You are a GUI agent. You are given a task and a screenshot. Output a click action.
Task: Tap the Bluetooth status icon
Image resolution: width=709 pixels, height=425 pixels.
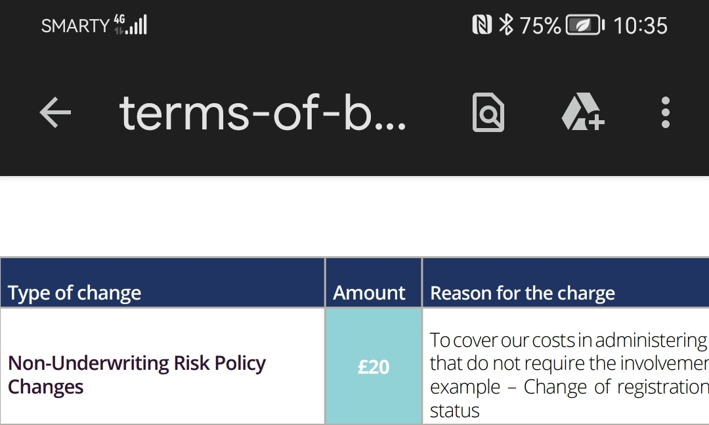click(x=506, y=25)
